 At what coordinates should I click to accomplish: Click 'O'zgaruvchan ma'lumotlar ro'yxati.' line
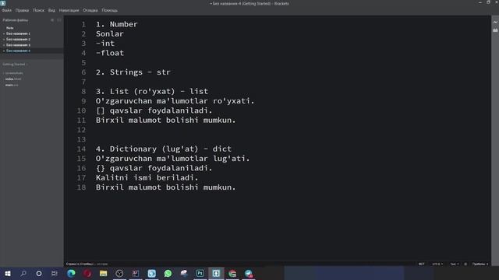[x=175, y=101]
